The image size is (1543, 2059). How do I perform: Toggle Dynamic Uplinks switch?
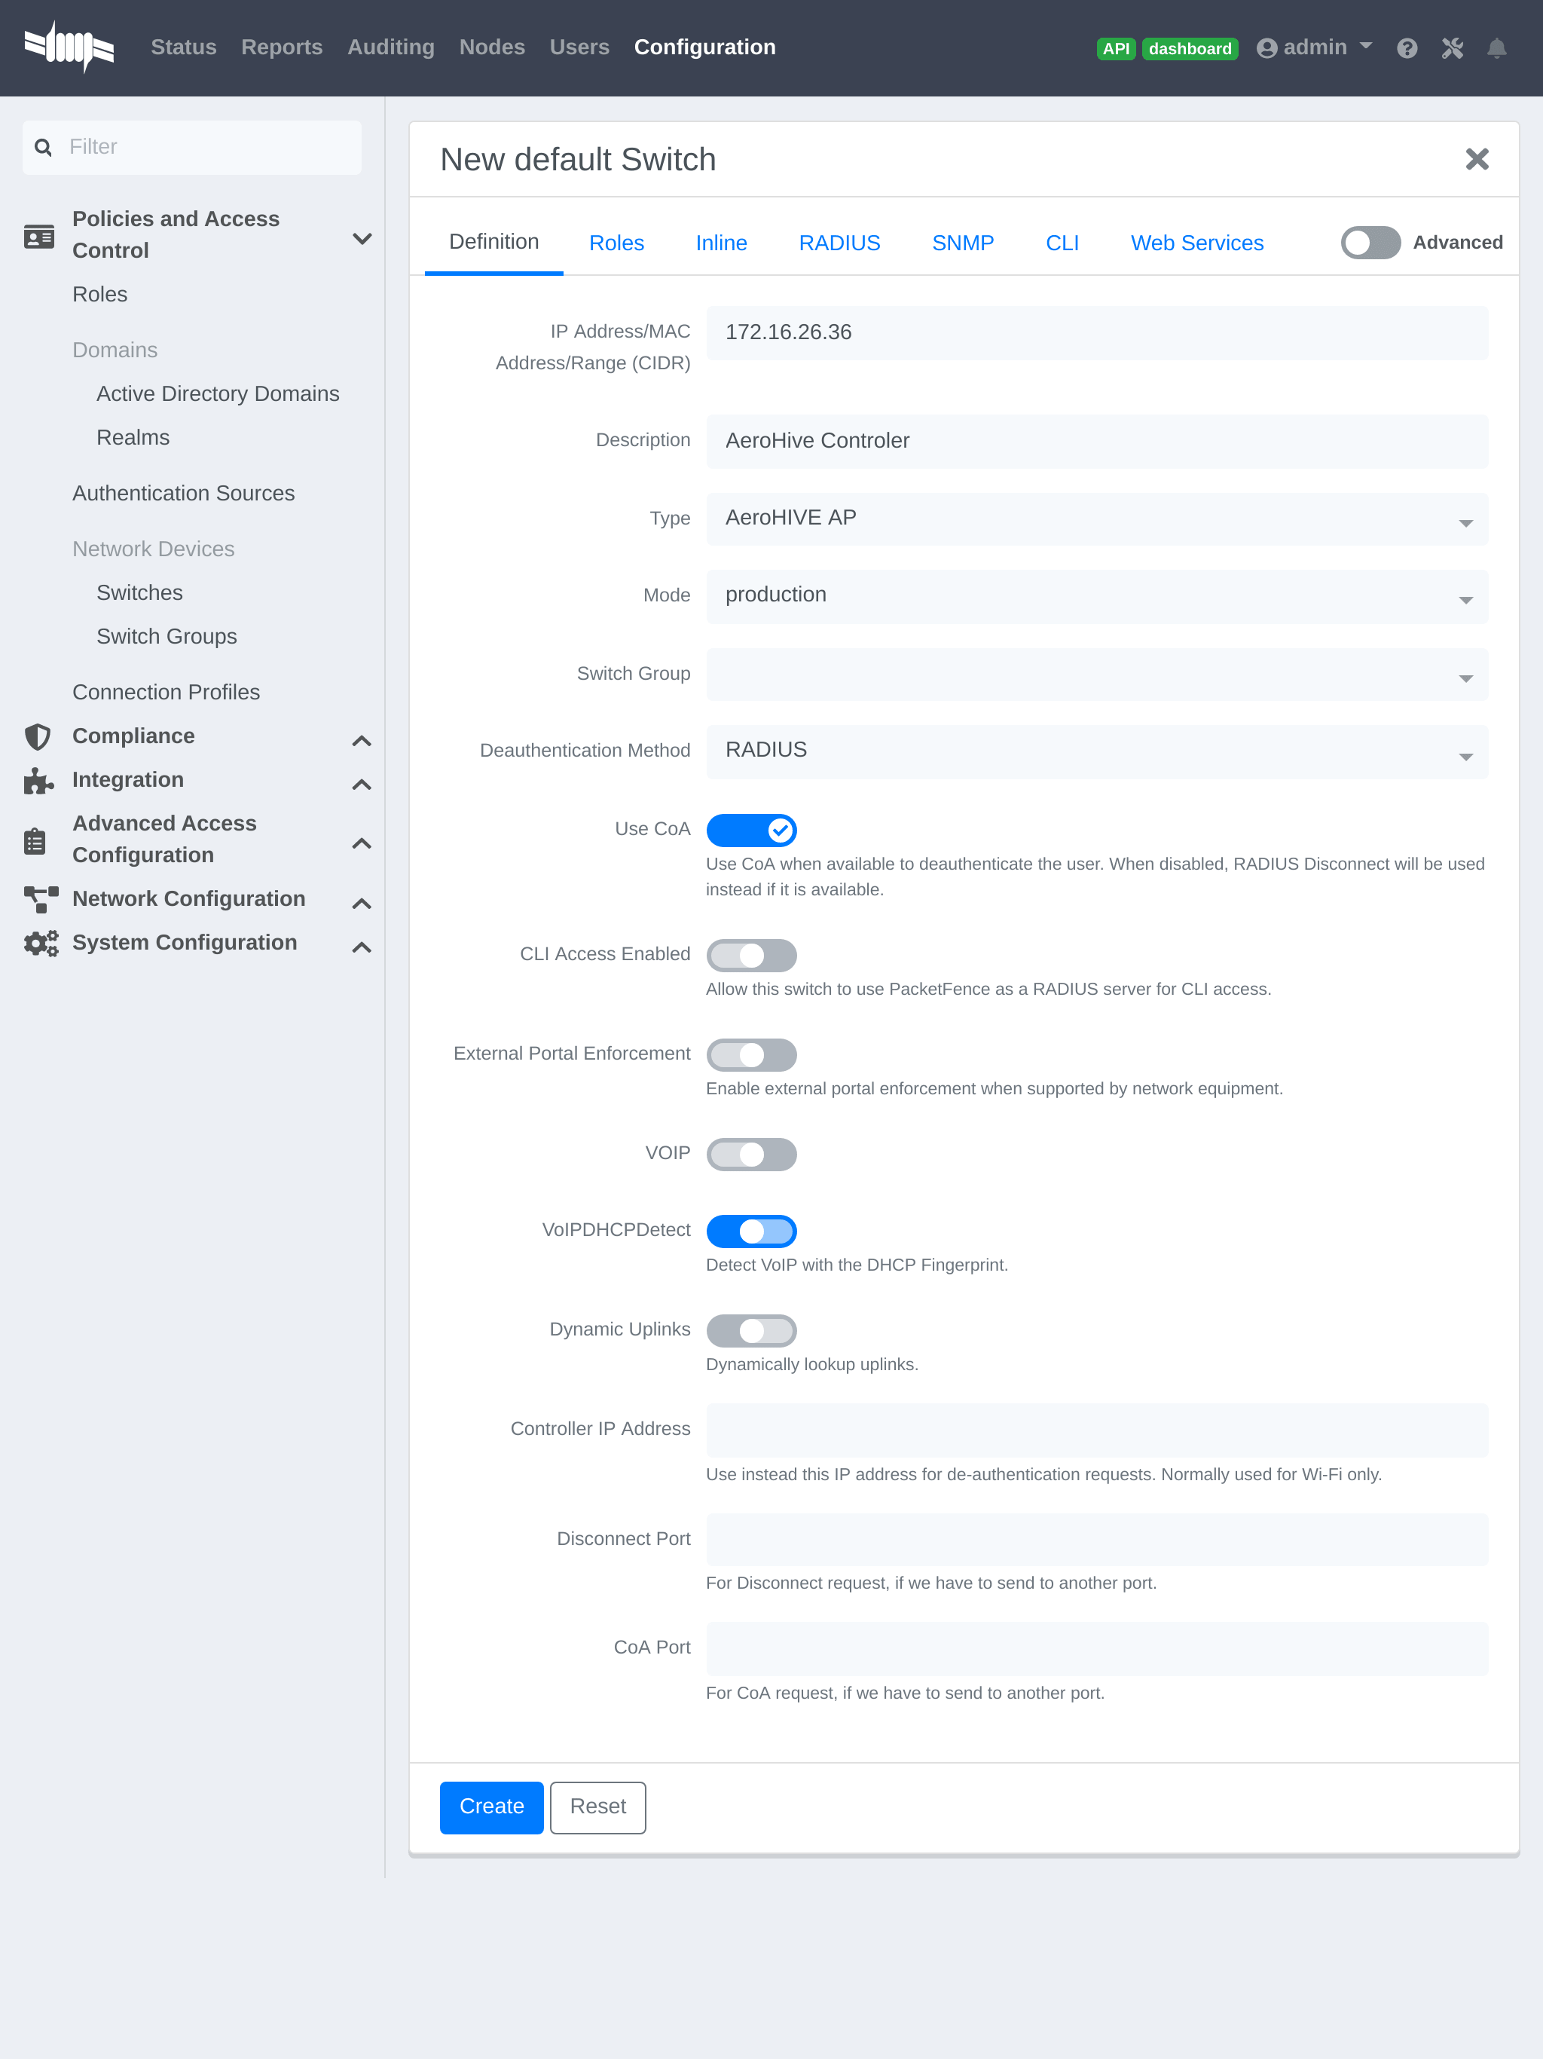[x=751, y=1331]
